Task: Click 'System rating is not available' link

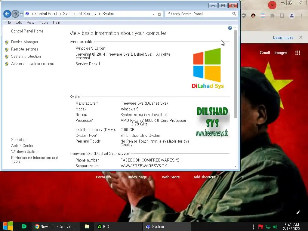Action: 144,115
